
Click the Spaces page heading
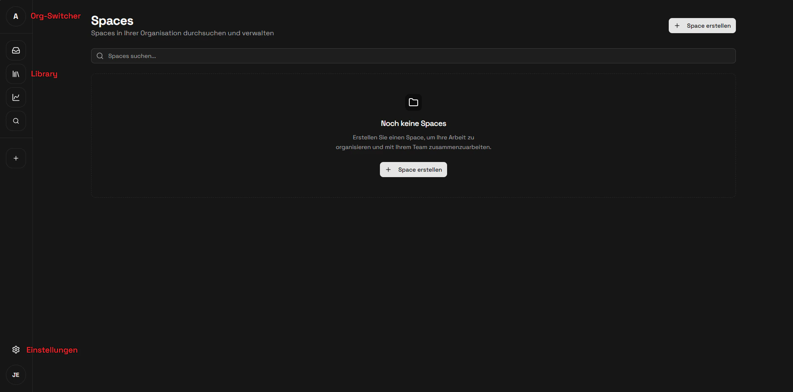(x=112, y=20)
